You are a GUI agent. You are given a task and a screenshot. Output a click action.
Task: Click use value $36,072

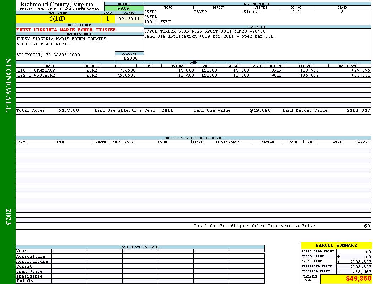click(x=309, y=75)
